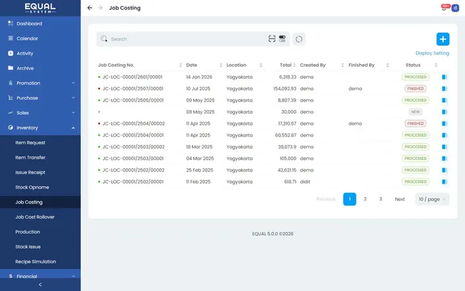Screen dimensions: 465x291
Task: Collapse the Inventory menu chevron
Action: pos(73,127)
